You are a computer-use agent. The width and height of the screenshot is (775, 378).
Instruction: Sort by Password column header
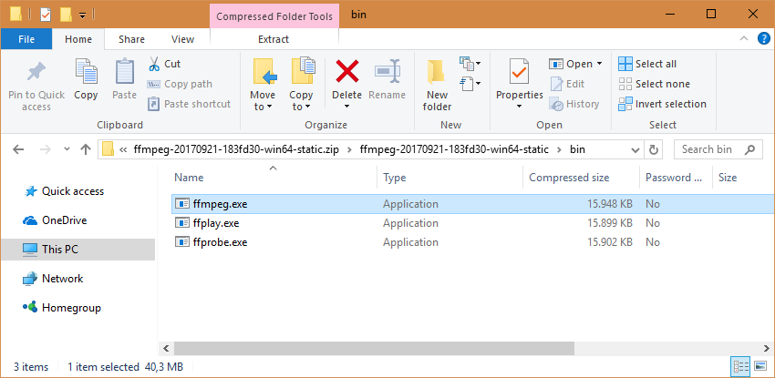click(676, 178)
